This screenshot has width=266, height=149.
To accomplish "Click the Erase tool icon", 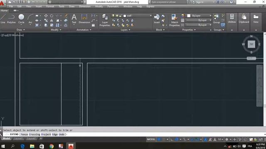I will point(66,16).
